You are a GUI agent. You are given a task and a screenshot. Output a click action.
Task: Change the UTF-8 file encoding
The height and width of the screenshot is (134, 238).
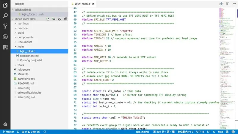click(x=200, y=132)
